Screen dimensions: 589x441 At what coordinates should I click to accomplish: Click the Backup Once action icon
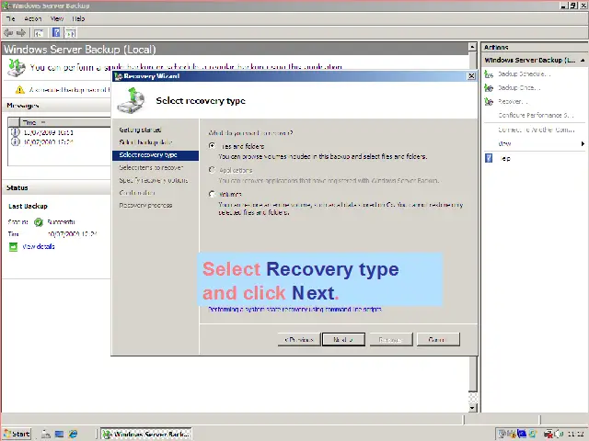[x=489, y=88]
